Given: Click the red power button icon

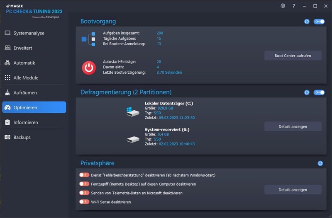Looking at the screenshot, I should 89,68.
